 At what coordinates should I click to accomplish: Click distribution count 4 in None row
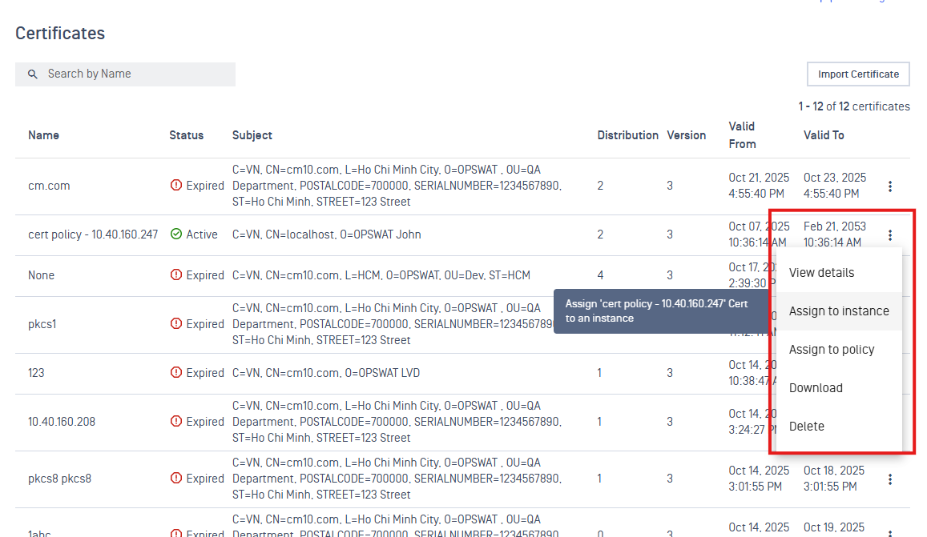(601, 275)
